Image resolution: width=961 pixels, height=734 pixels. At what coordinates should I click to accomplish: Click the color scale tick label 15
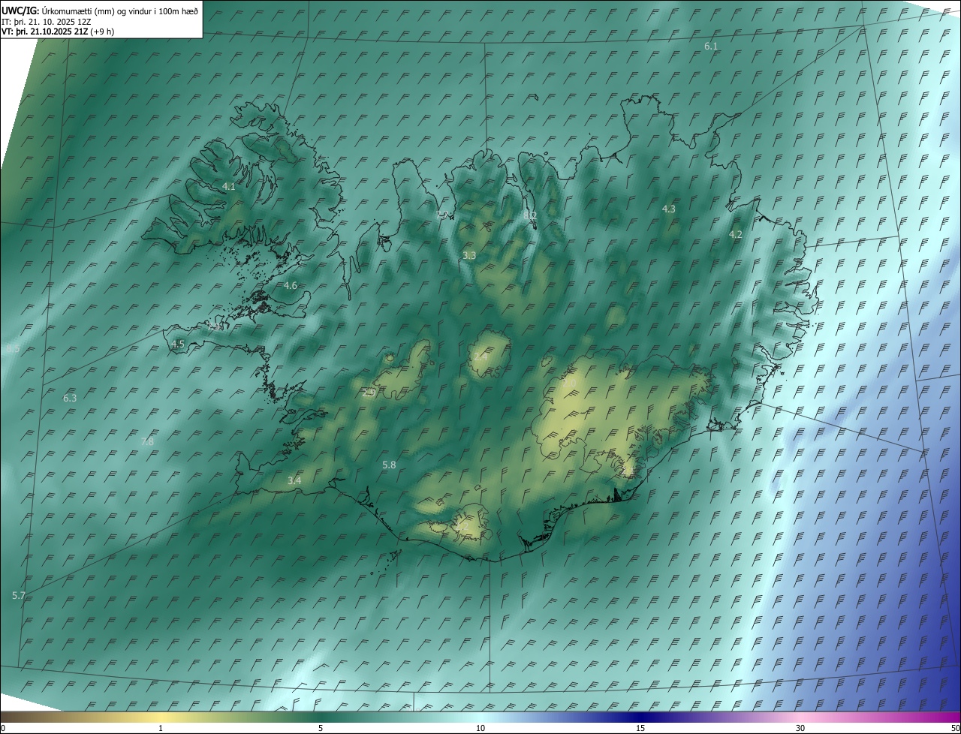(x=640, y=728)
